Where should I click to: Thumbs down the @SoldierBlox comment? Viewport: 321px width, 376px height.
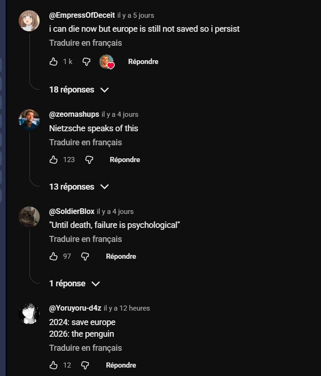pyautogui.click(x=85, y=256)
